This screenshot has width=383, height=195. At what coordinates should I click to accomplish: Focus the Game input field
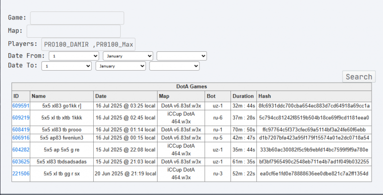coord(77,18)
